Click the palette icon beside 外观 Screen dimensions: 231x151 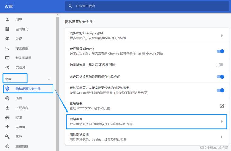pos(7,39)
